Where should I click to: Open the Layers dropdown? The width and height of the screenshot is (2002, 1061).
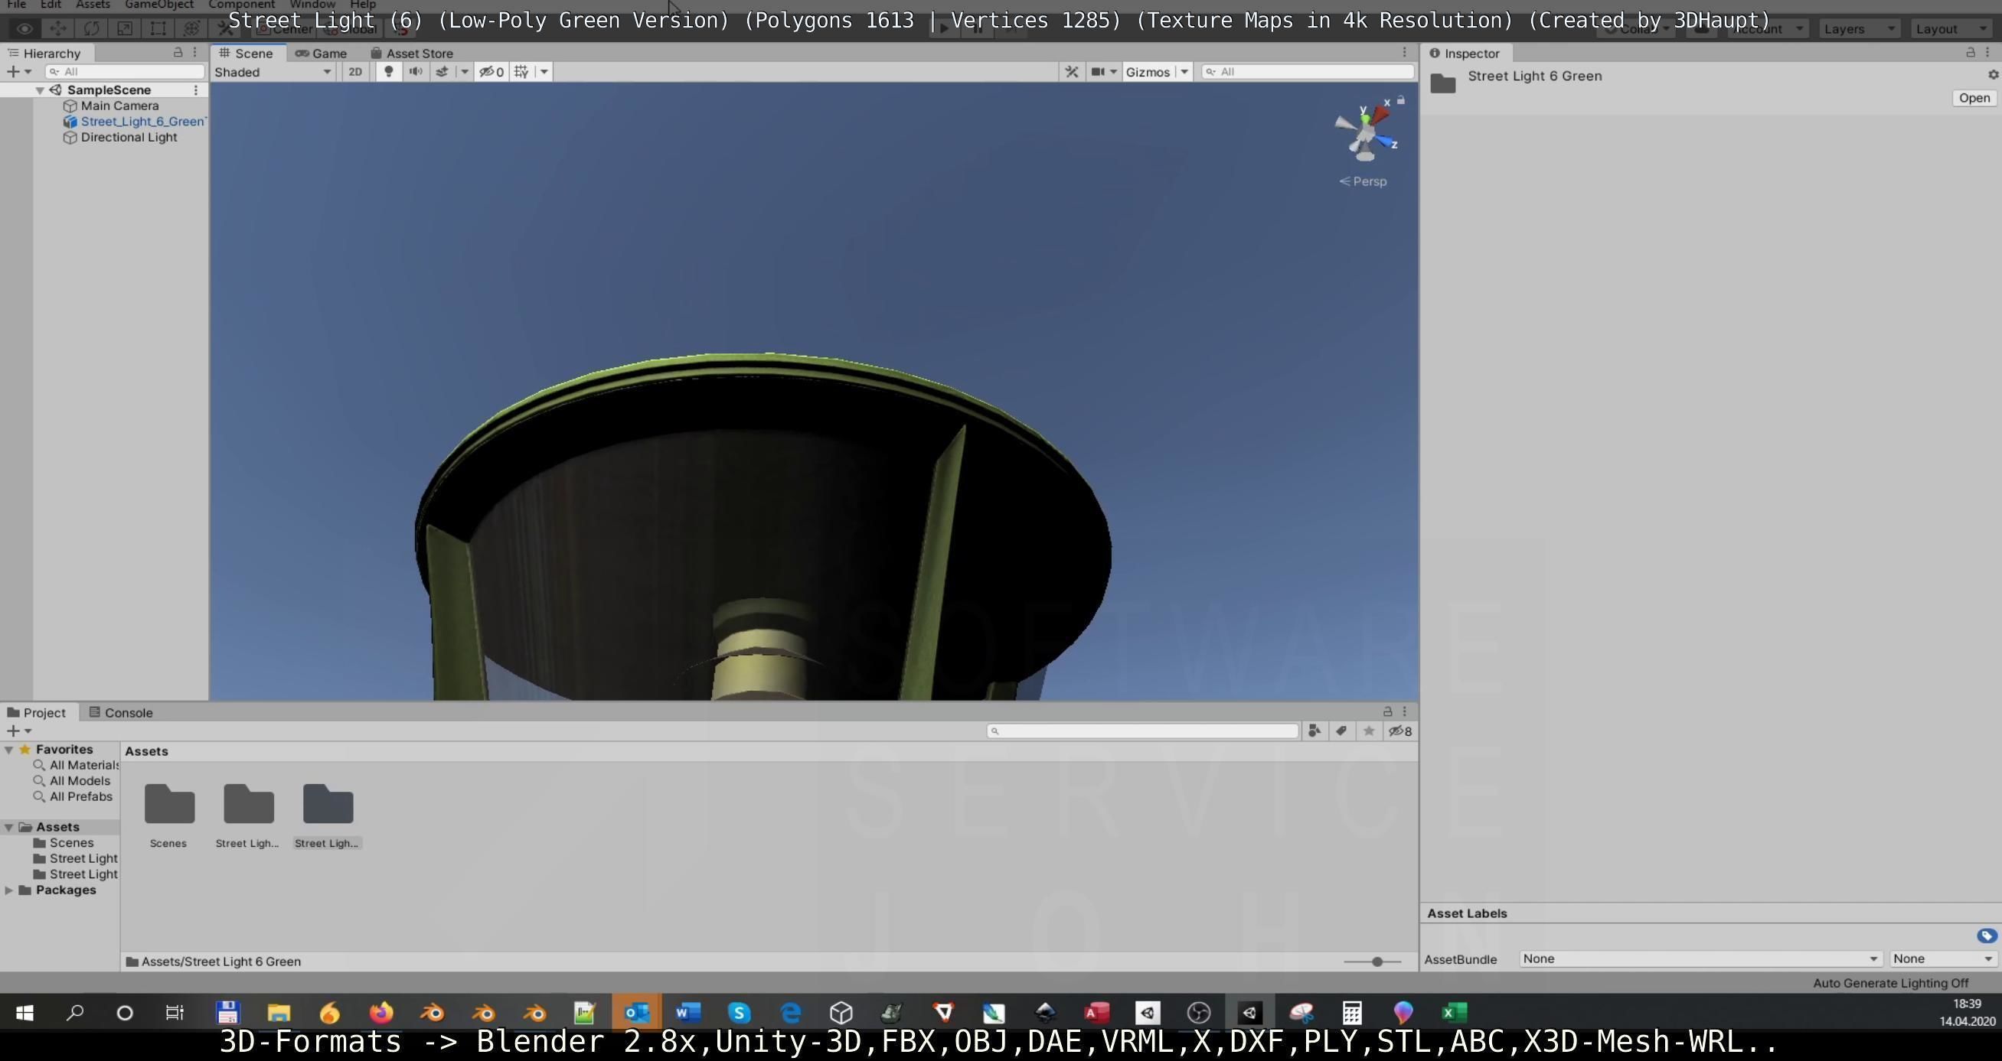(x=1860, y=29)
